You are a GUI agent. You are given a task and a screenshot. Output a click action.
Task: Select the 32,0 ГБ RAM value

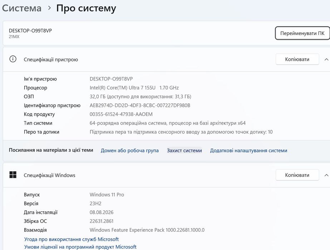point(141,97)
